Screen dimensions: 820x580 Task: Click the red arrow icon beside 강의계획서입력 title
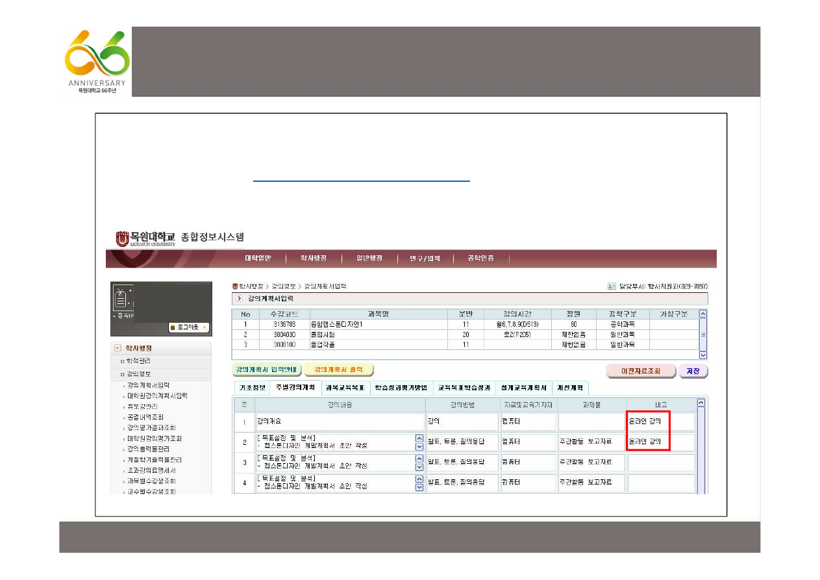point(239,298)
